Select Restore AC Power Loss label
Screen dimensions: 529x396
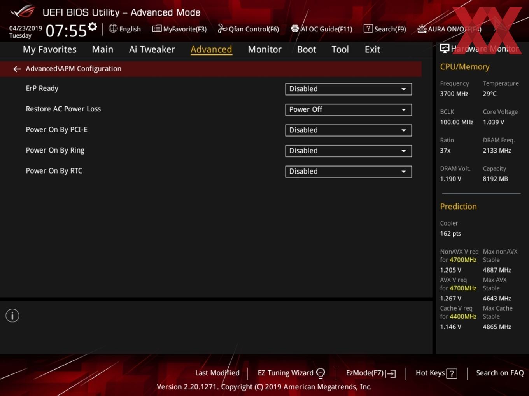tap(63, 109)
